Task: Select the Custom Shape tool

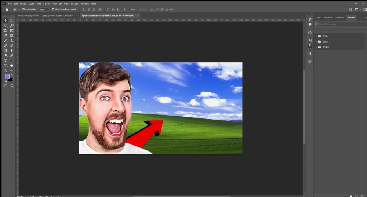Action: tap(6, 65)
